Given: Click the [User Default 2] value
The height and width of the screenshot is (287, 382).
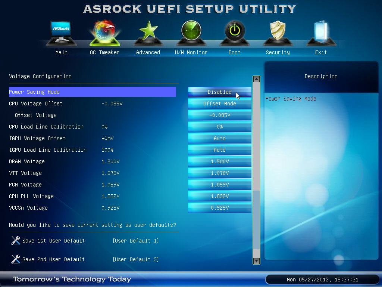Looking at the screenshot, I should click(136, 259).
